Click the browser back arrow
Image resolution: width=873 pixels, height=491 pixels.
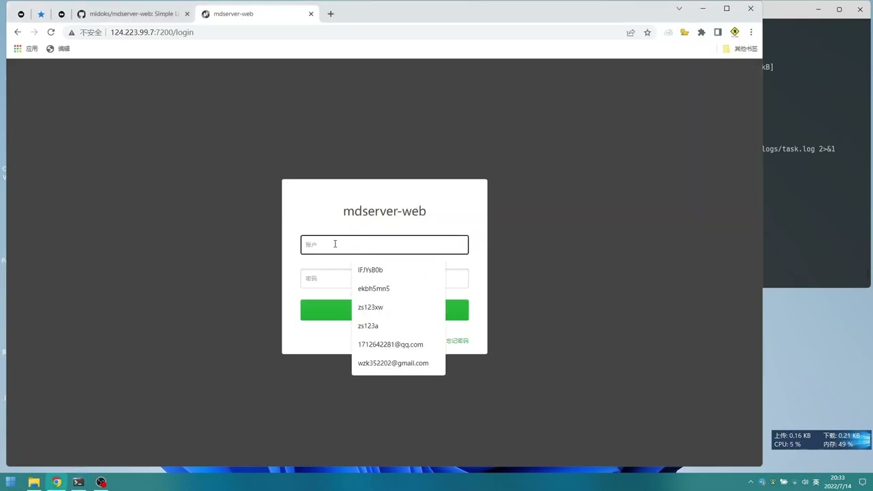(18, 32)
